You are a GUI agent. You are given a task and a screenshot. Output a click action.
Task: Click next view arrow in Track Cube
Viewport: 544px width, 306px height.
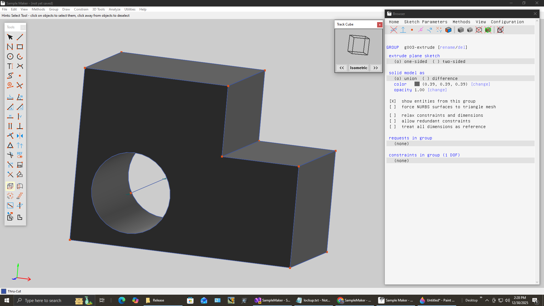tap(375, 68)
